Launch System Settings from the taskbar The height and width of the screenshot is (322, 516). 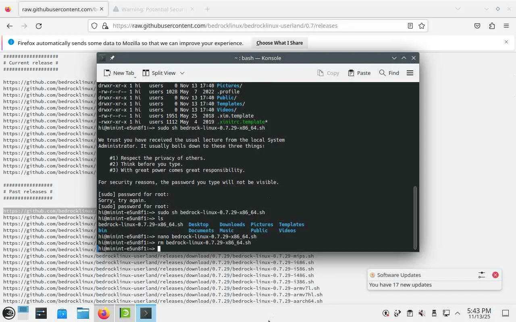tap(41, 313)
